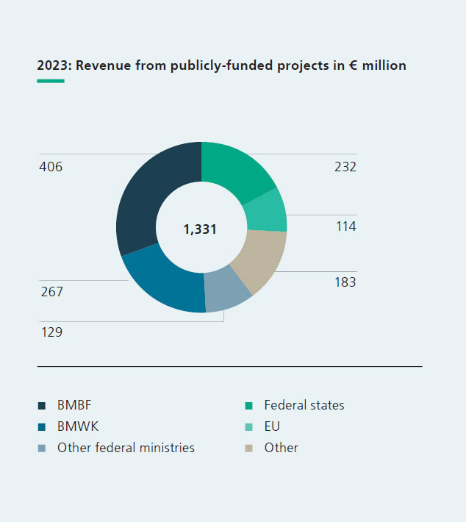Click the BMBF legend color swatch
Viewport: 466px width, 522px height.
(x=42, y=406)
